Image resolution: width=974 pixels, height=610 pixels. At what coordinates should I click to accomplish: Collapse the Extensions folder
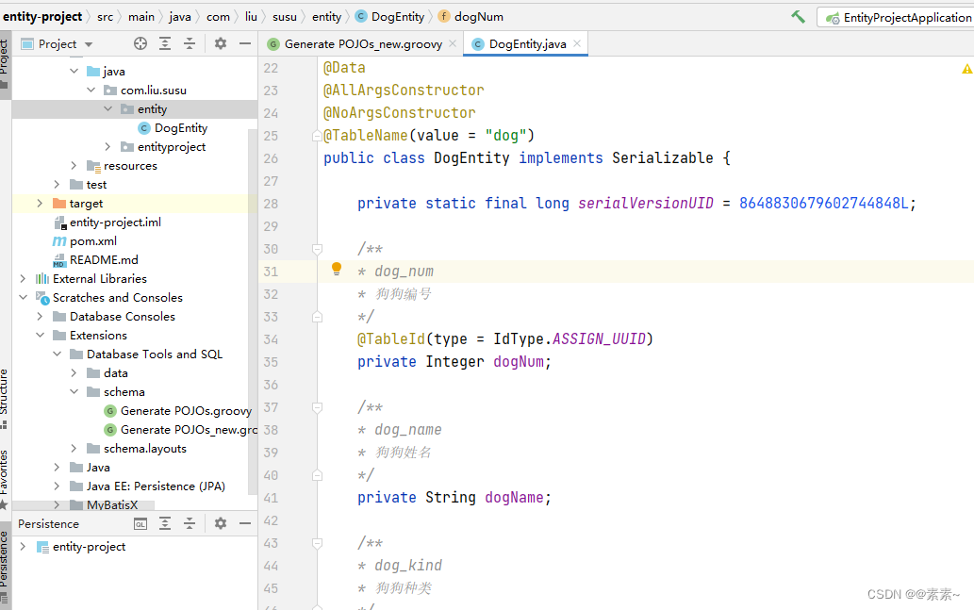pyautogui.click(x=41, y=336)
